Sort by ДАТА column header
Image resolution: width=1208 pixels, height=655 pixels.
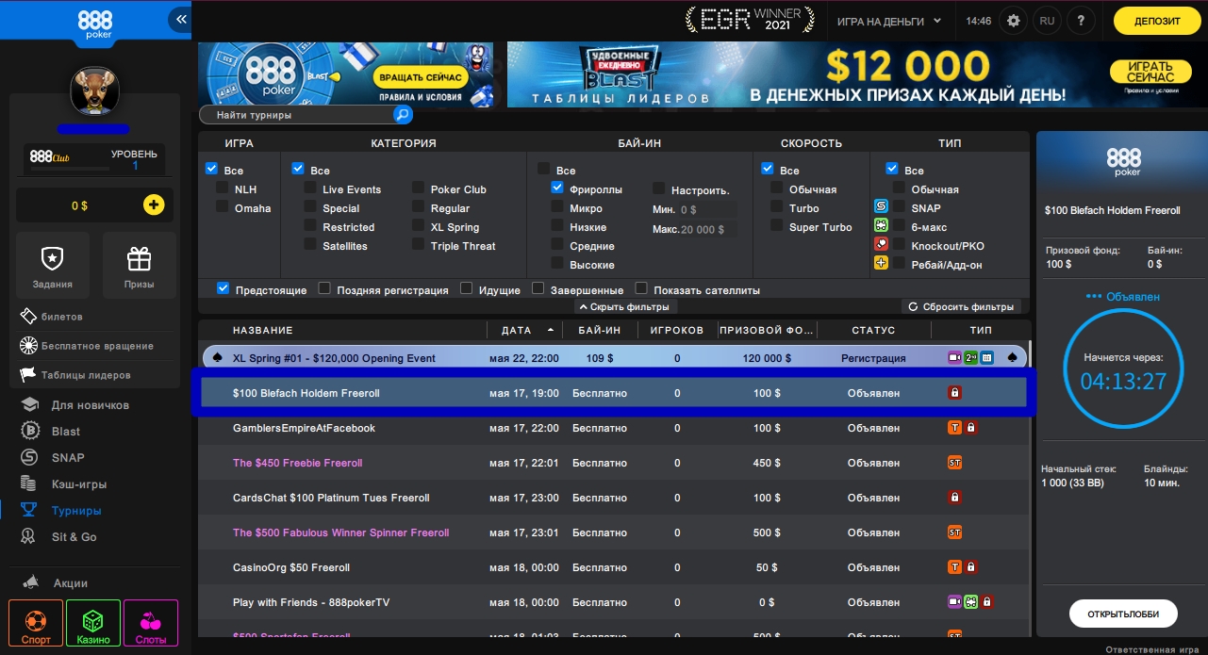click(525, 330)
